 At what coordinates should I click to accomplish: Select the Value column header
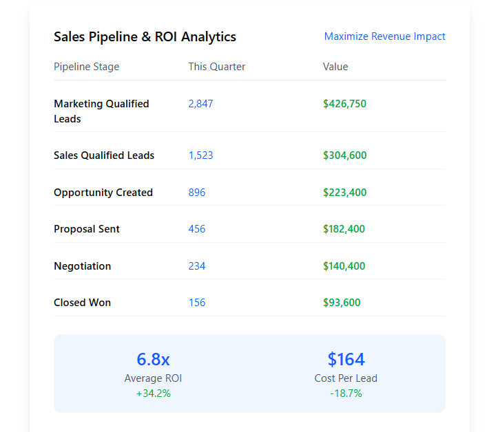click(x=335, y=67)
